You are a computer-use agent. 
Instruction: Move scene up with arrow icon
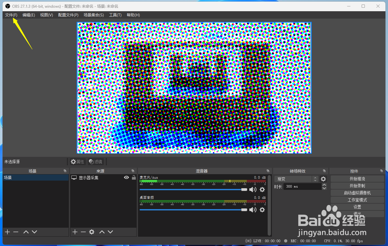pyautogui.click(x=26, y=232)
